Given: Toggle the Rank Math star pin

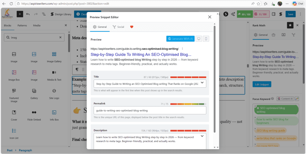Looking at the screenshot, I should point(290,25).
